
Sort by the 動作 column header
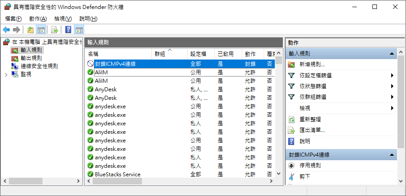click(x=253, y=54)
